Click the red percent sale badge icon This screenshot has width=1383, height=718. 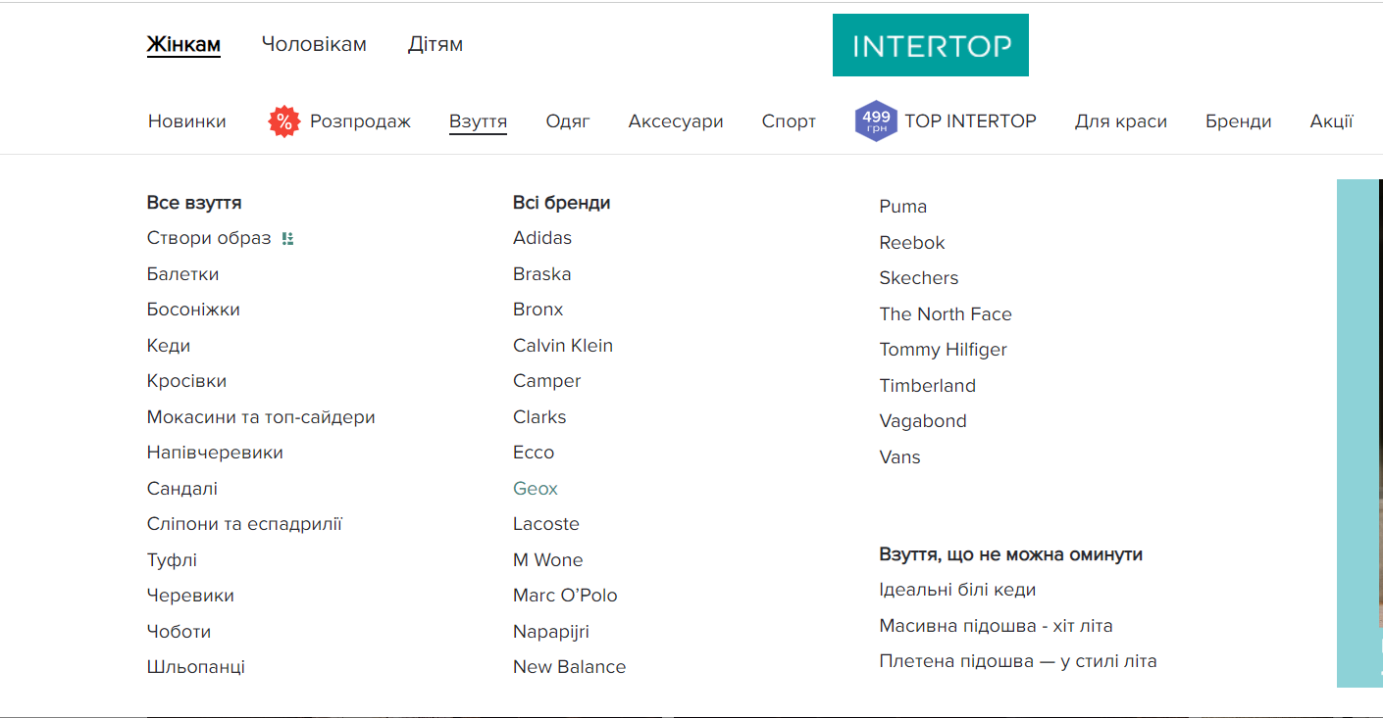(x=284, y=121)
